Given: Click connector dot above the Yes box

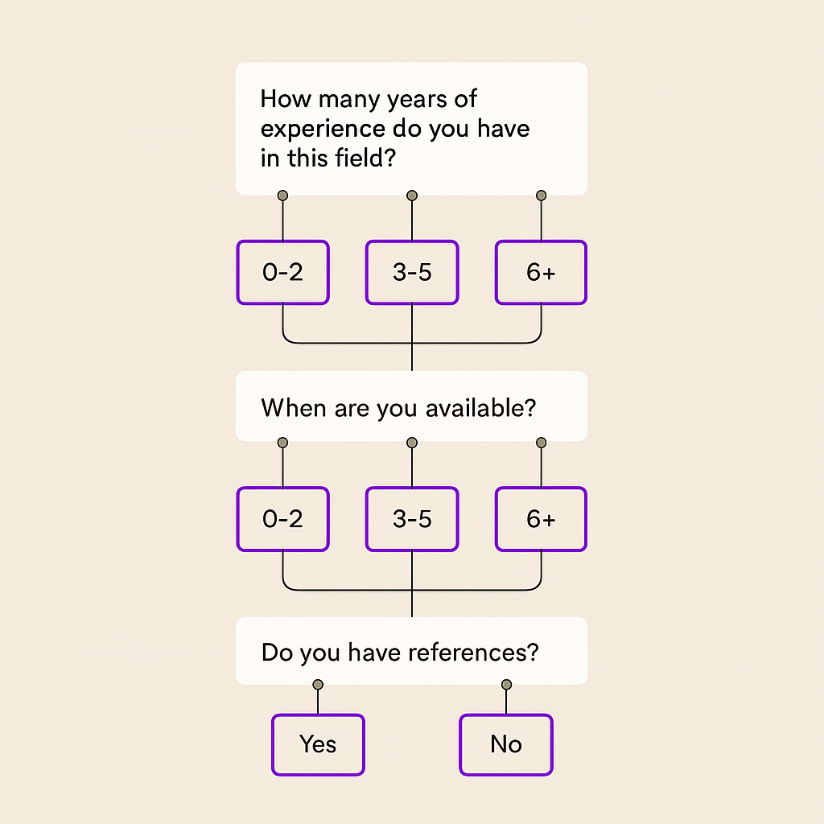Looking at the screenshot, I should pyautogui.click(x=318, y=685).
